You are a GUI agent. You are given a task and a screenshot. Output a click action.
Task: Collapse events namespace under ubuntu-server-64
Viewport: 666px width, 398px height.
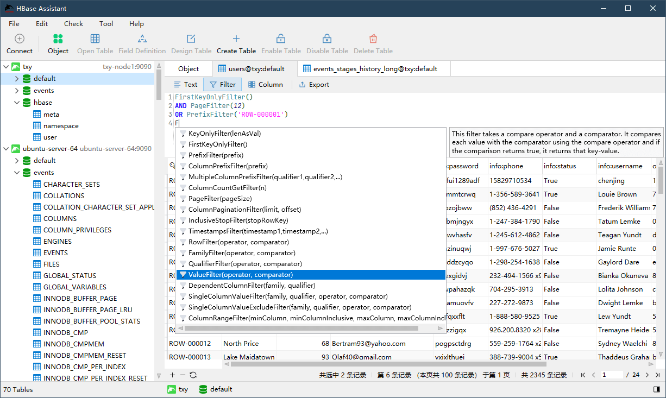(17, 172)
